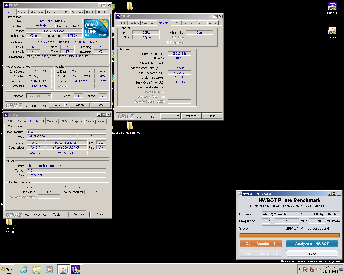This screenshot has height=275, width=344.
Task: Switch to CPU tab in the CPU-Z Memory window
Action: (122, 23)
